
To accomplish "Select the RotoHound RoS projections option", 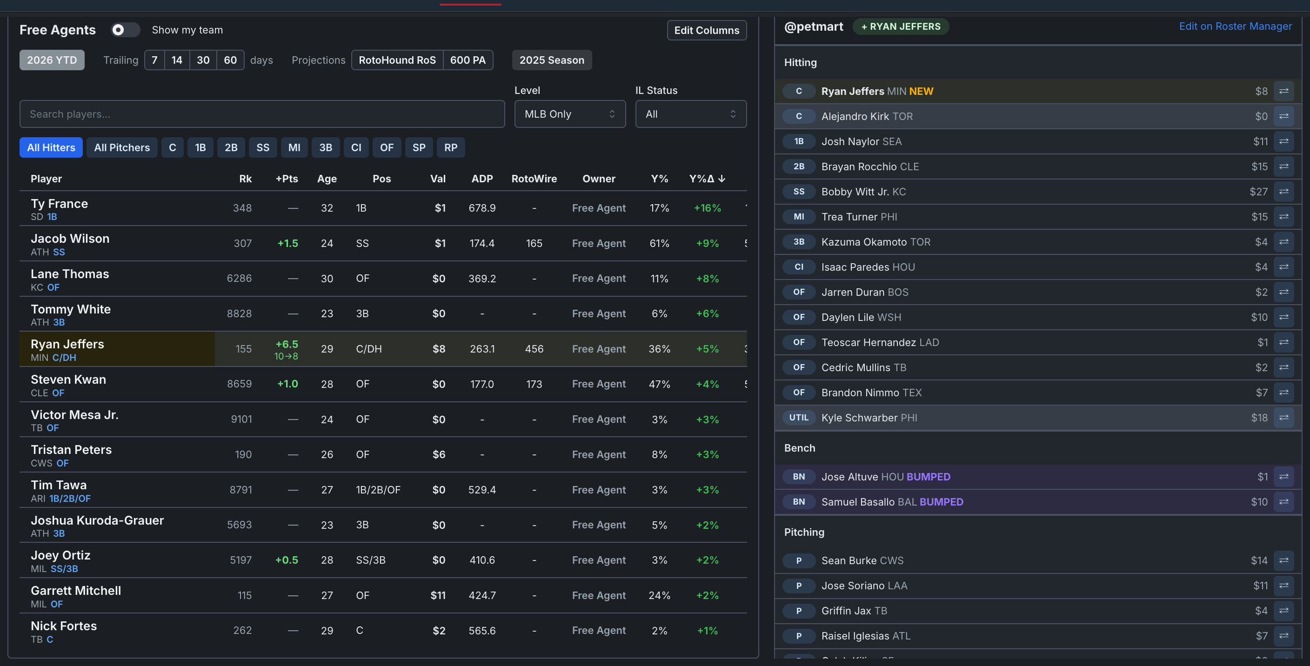I will 397,60.
